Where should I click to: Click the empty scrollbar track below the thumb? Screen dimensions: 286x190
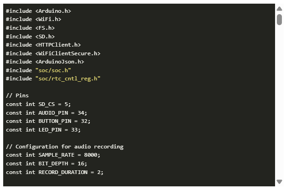[x=279, y=100]
